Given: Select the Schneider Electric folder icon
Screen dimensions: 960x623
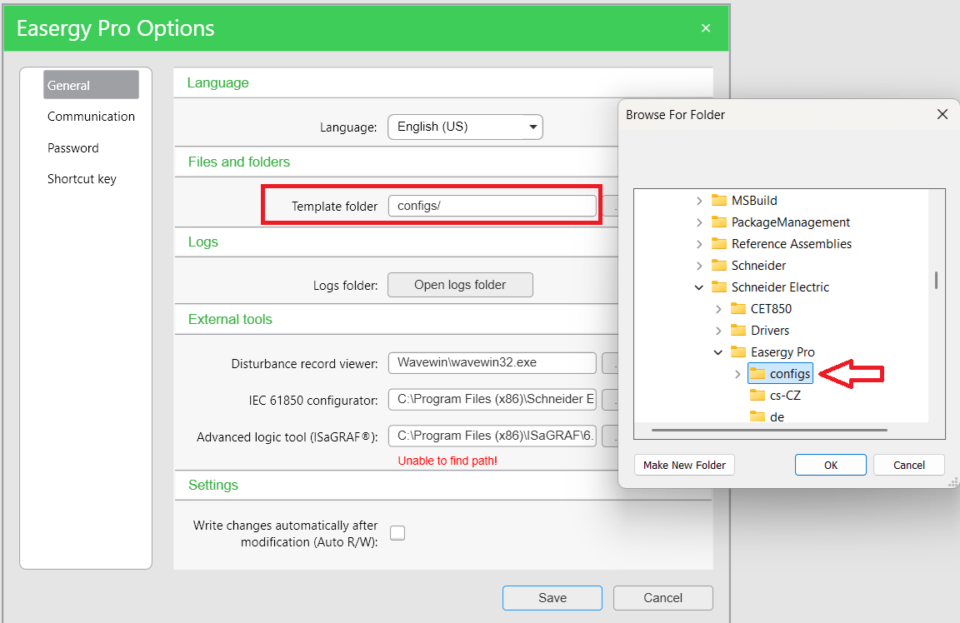Looking at the screenshot, I should pyautogui.click(x=719, y=287).
